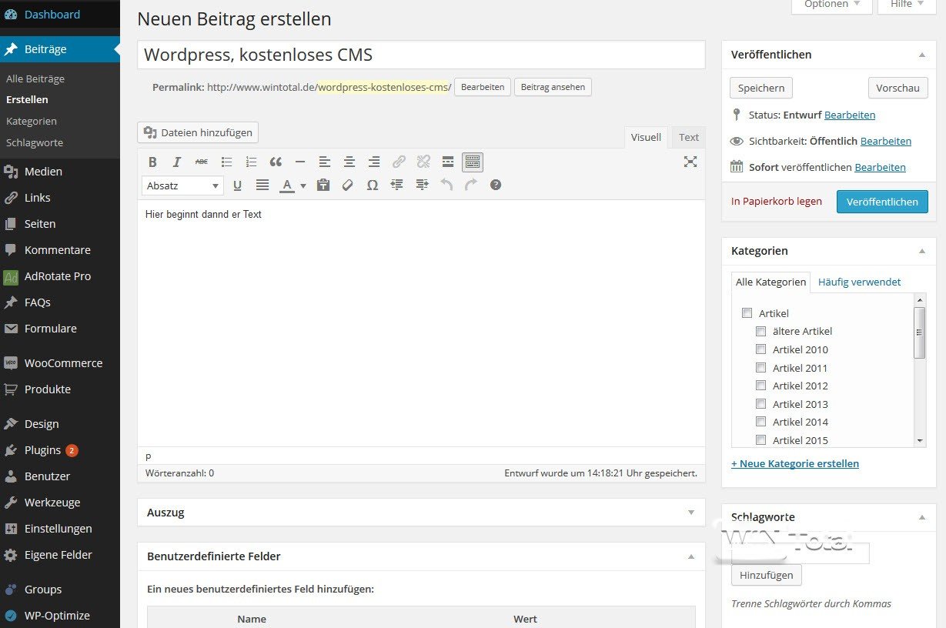The image size is (946, 628).
Task: Switch to the Visuell editor tab
Action: point(646,137)
